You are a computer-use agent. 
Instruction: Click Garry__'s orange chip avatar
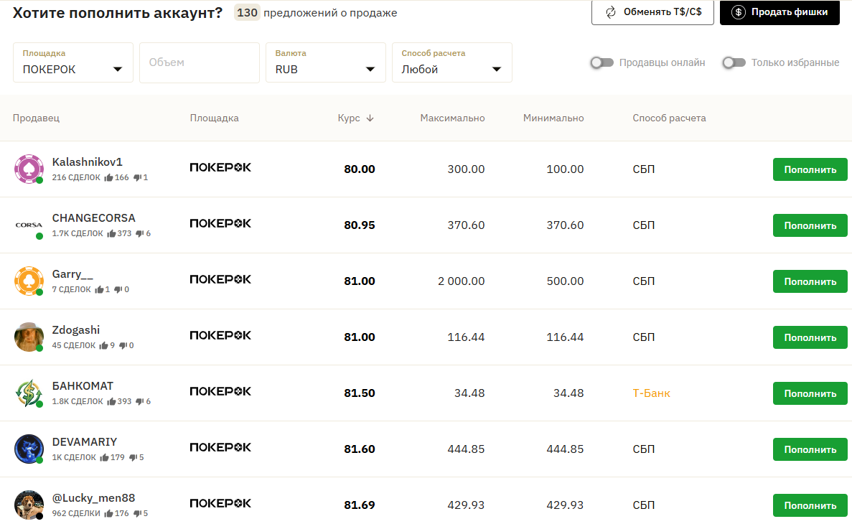pos(29,281)
